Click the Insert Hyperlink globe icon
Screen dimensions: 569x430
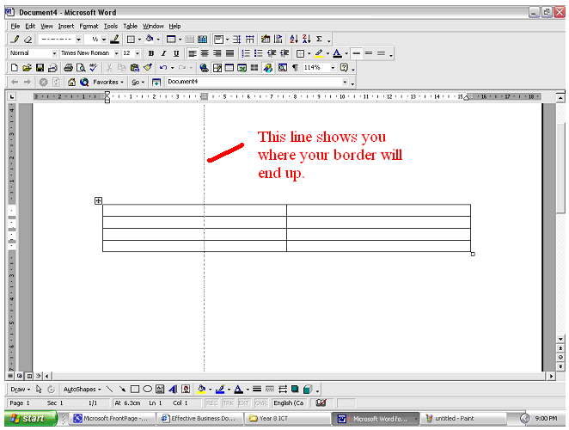click(204, 68)
